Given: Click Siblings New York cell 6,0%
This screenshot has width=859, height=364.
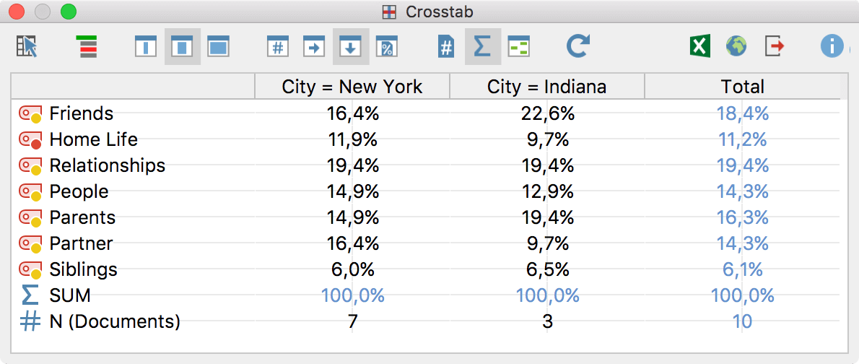Looking at the screenshot, I should point(353,269).
